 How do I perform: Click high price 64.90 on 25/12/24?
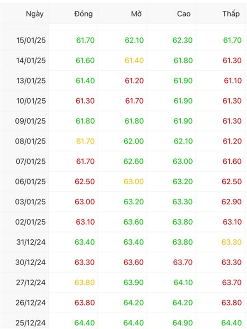tap(182, 322)
